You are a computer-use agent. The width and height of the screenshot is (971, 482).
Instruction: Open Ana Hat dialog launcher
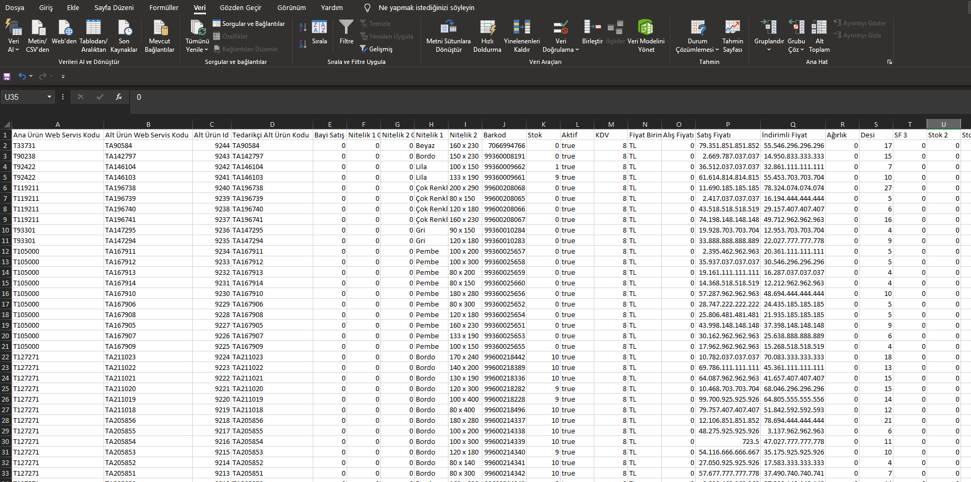[890, 62]
